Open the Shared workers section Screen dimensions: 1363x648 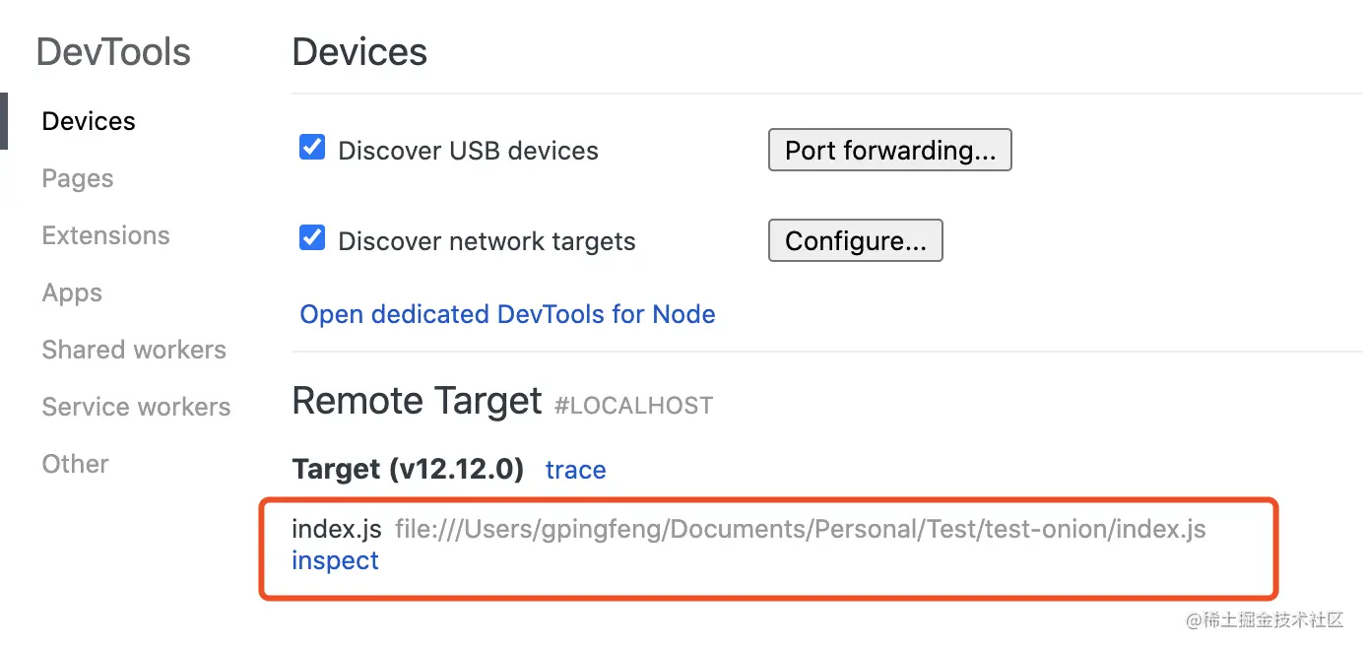[x=134, y=350]
